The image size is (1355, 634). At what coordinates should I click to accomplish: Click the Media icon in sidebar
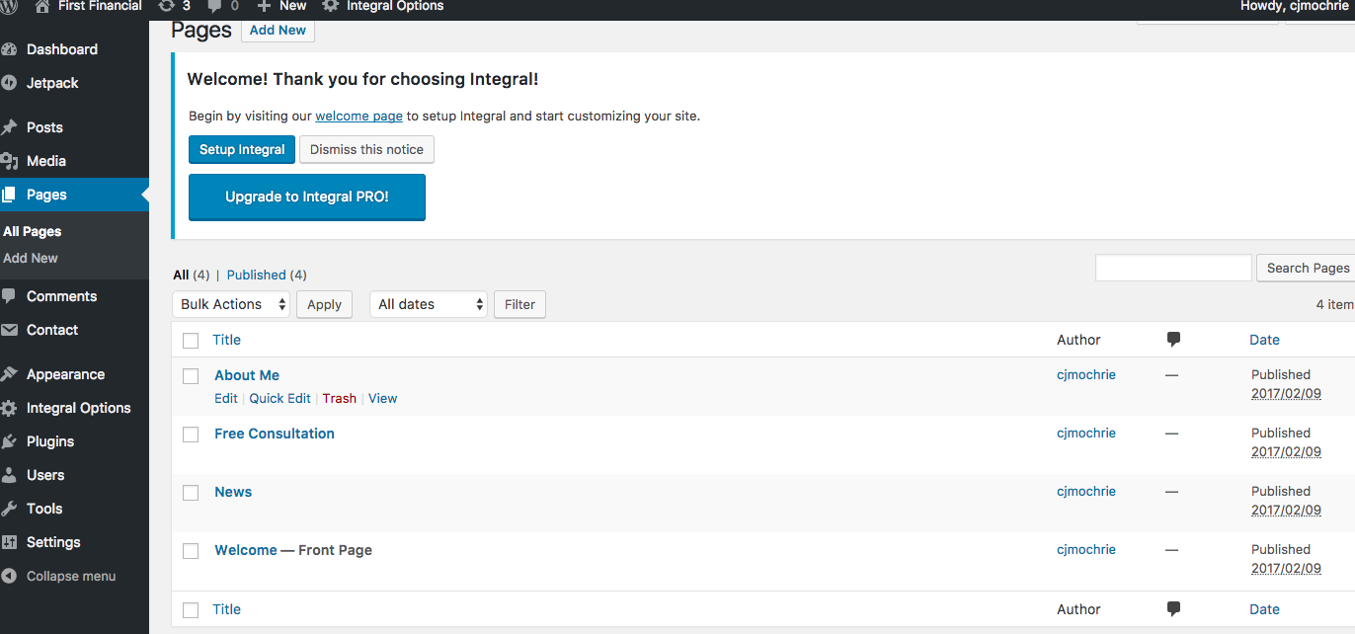click(9, 161)
